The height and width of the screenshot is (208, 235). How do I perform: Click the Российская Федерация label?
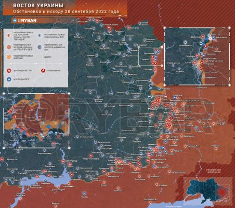tap(213, 171)
